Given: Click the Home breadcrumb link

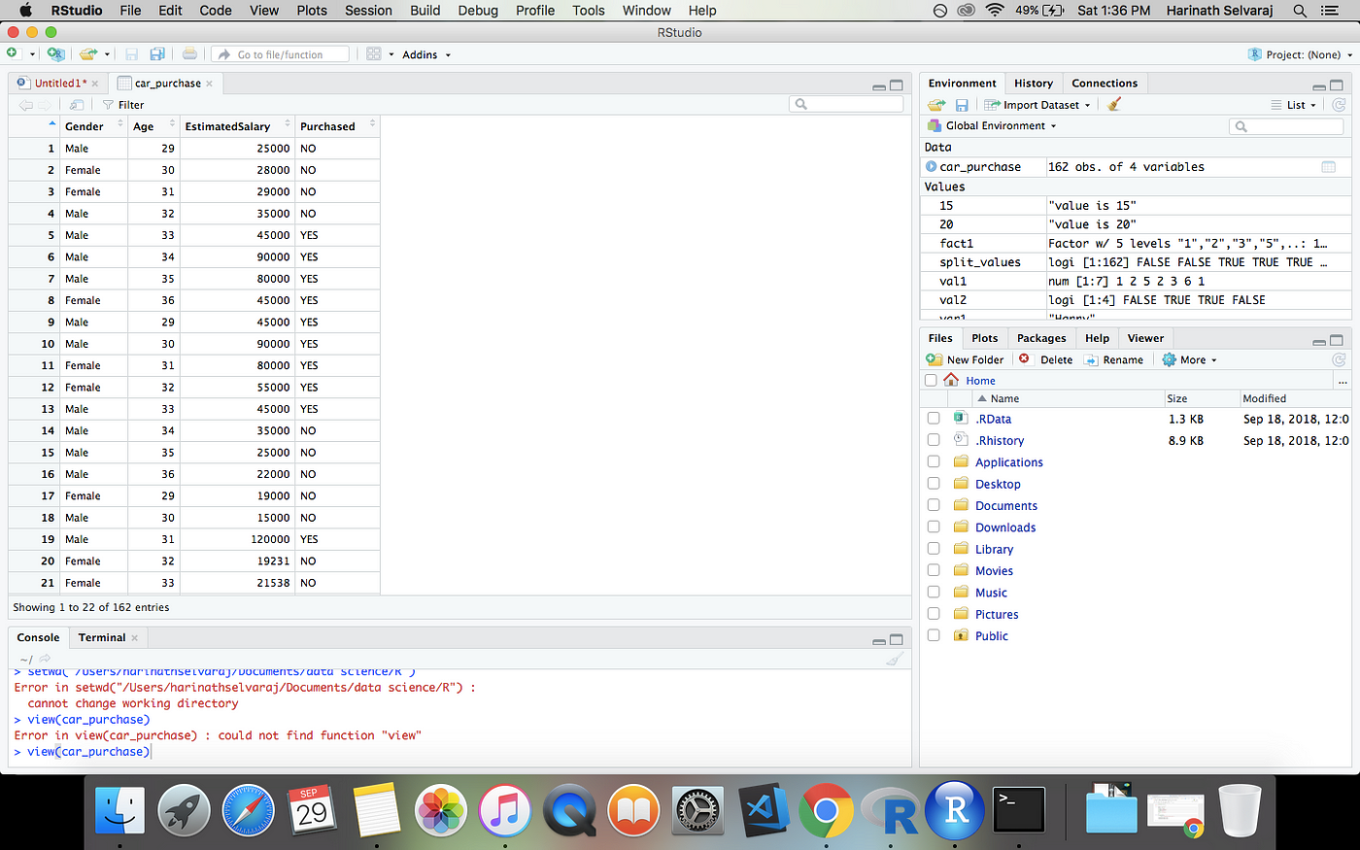Looking at the screenshot, I should (x=980, y=381).
